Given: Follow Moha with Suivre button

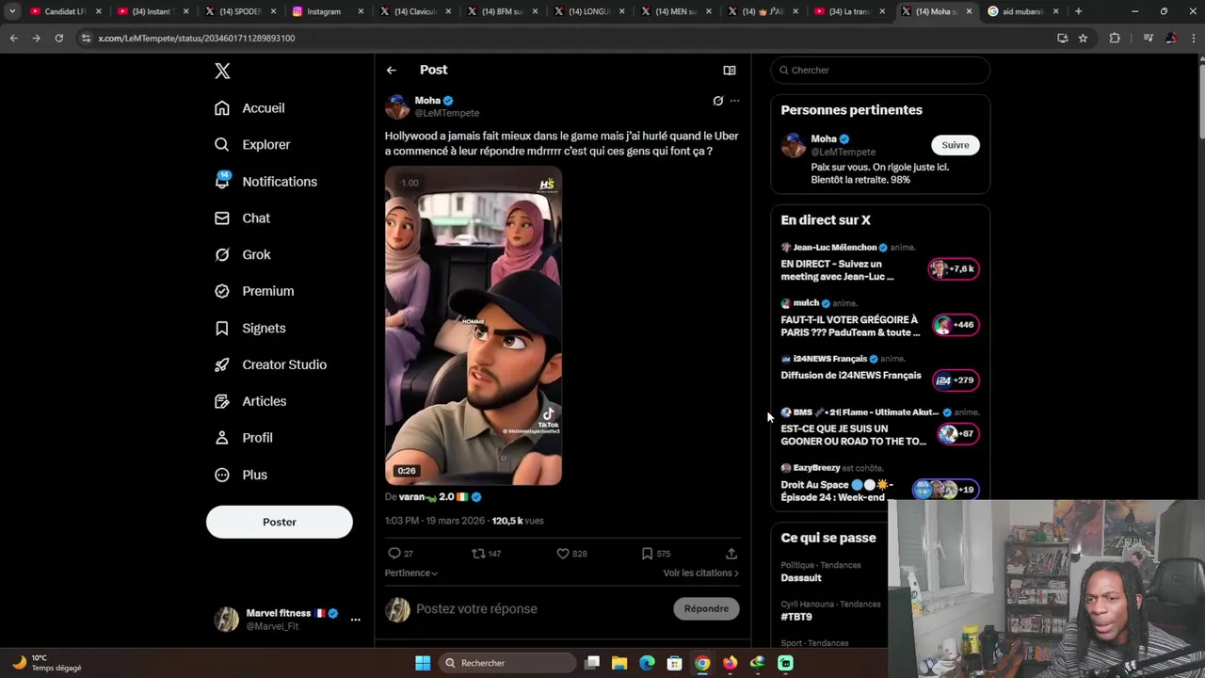Looking at the screenshot, I should [956, 145].
